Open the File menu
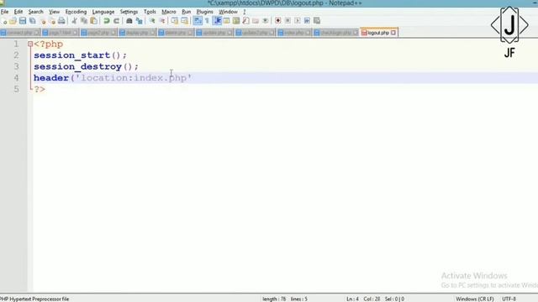 [4, 12]
